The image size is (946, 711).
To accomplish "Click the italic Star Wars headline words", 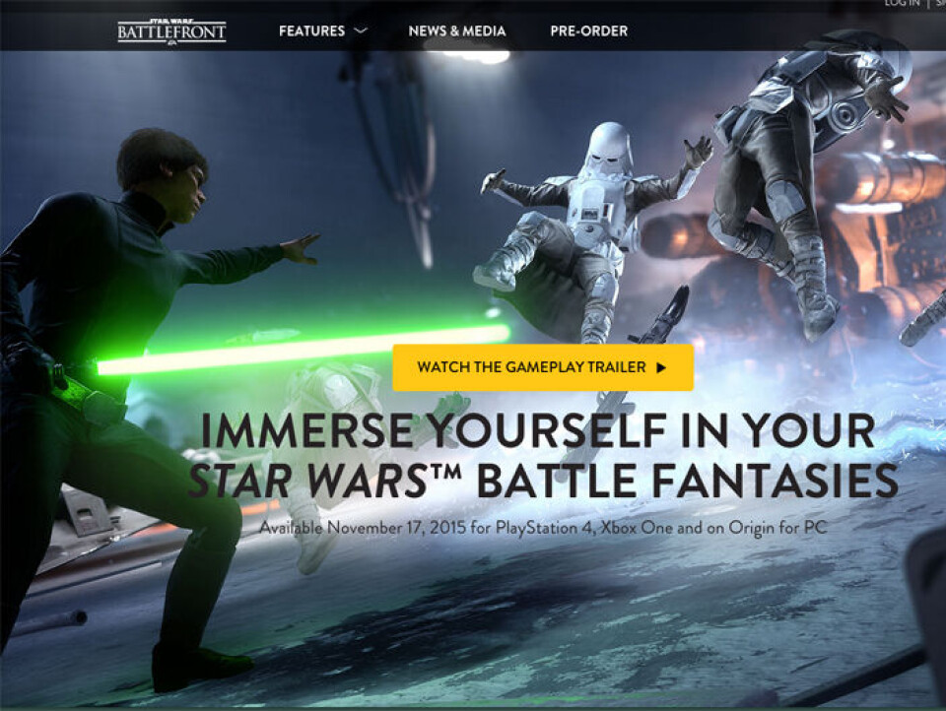I will tap(305, 482).
